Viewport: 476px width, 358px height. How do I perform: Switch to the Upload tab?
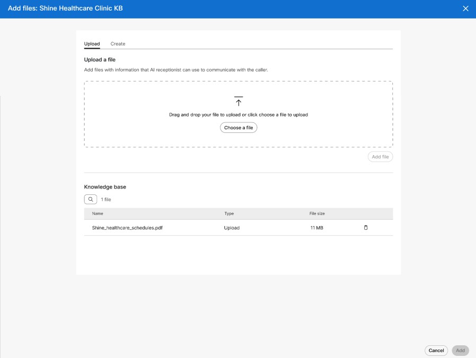coord(92,43)
